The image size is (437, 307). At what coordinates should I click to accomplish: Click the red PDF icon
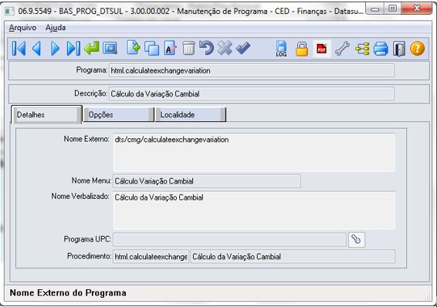(x=322, y=49)
